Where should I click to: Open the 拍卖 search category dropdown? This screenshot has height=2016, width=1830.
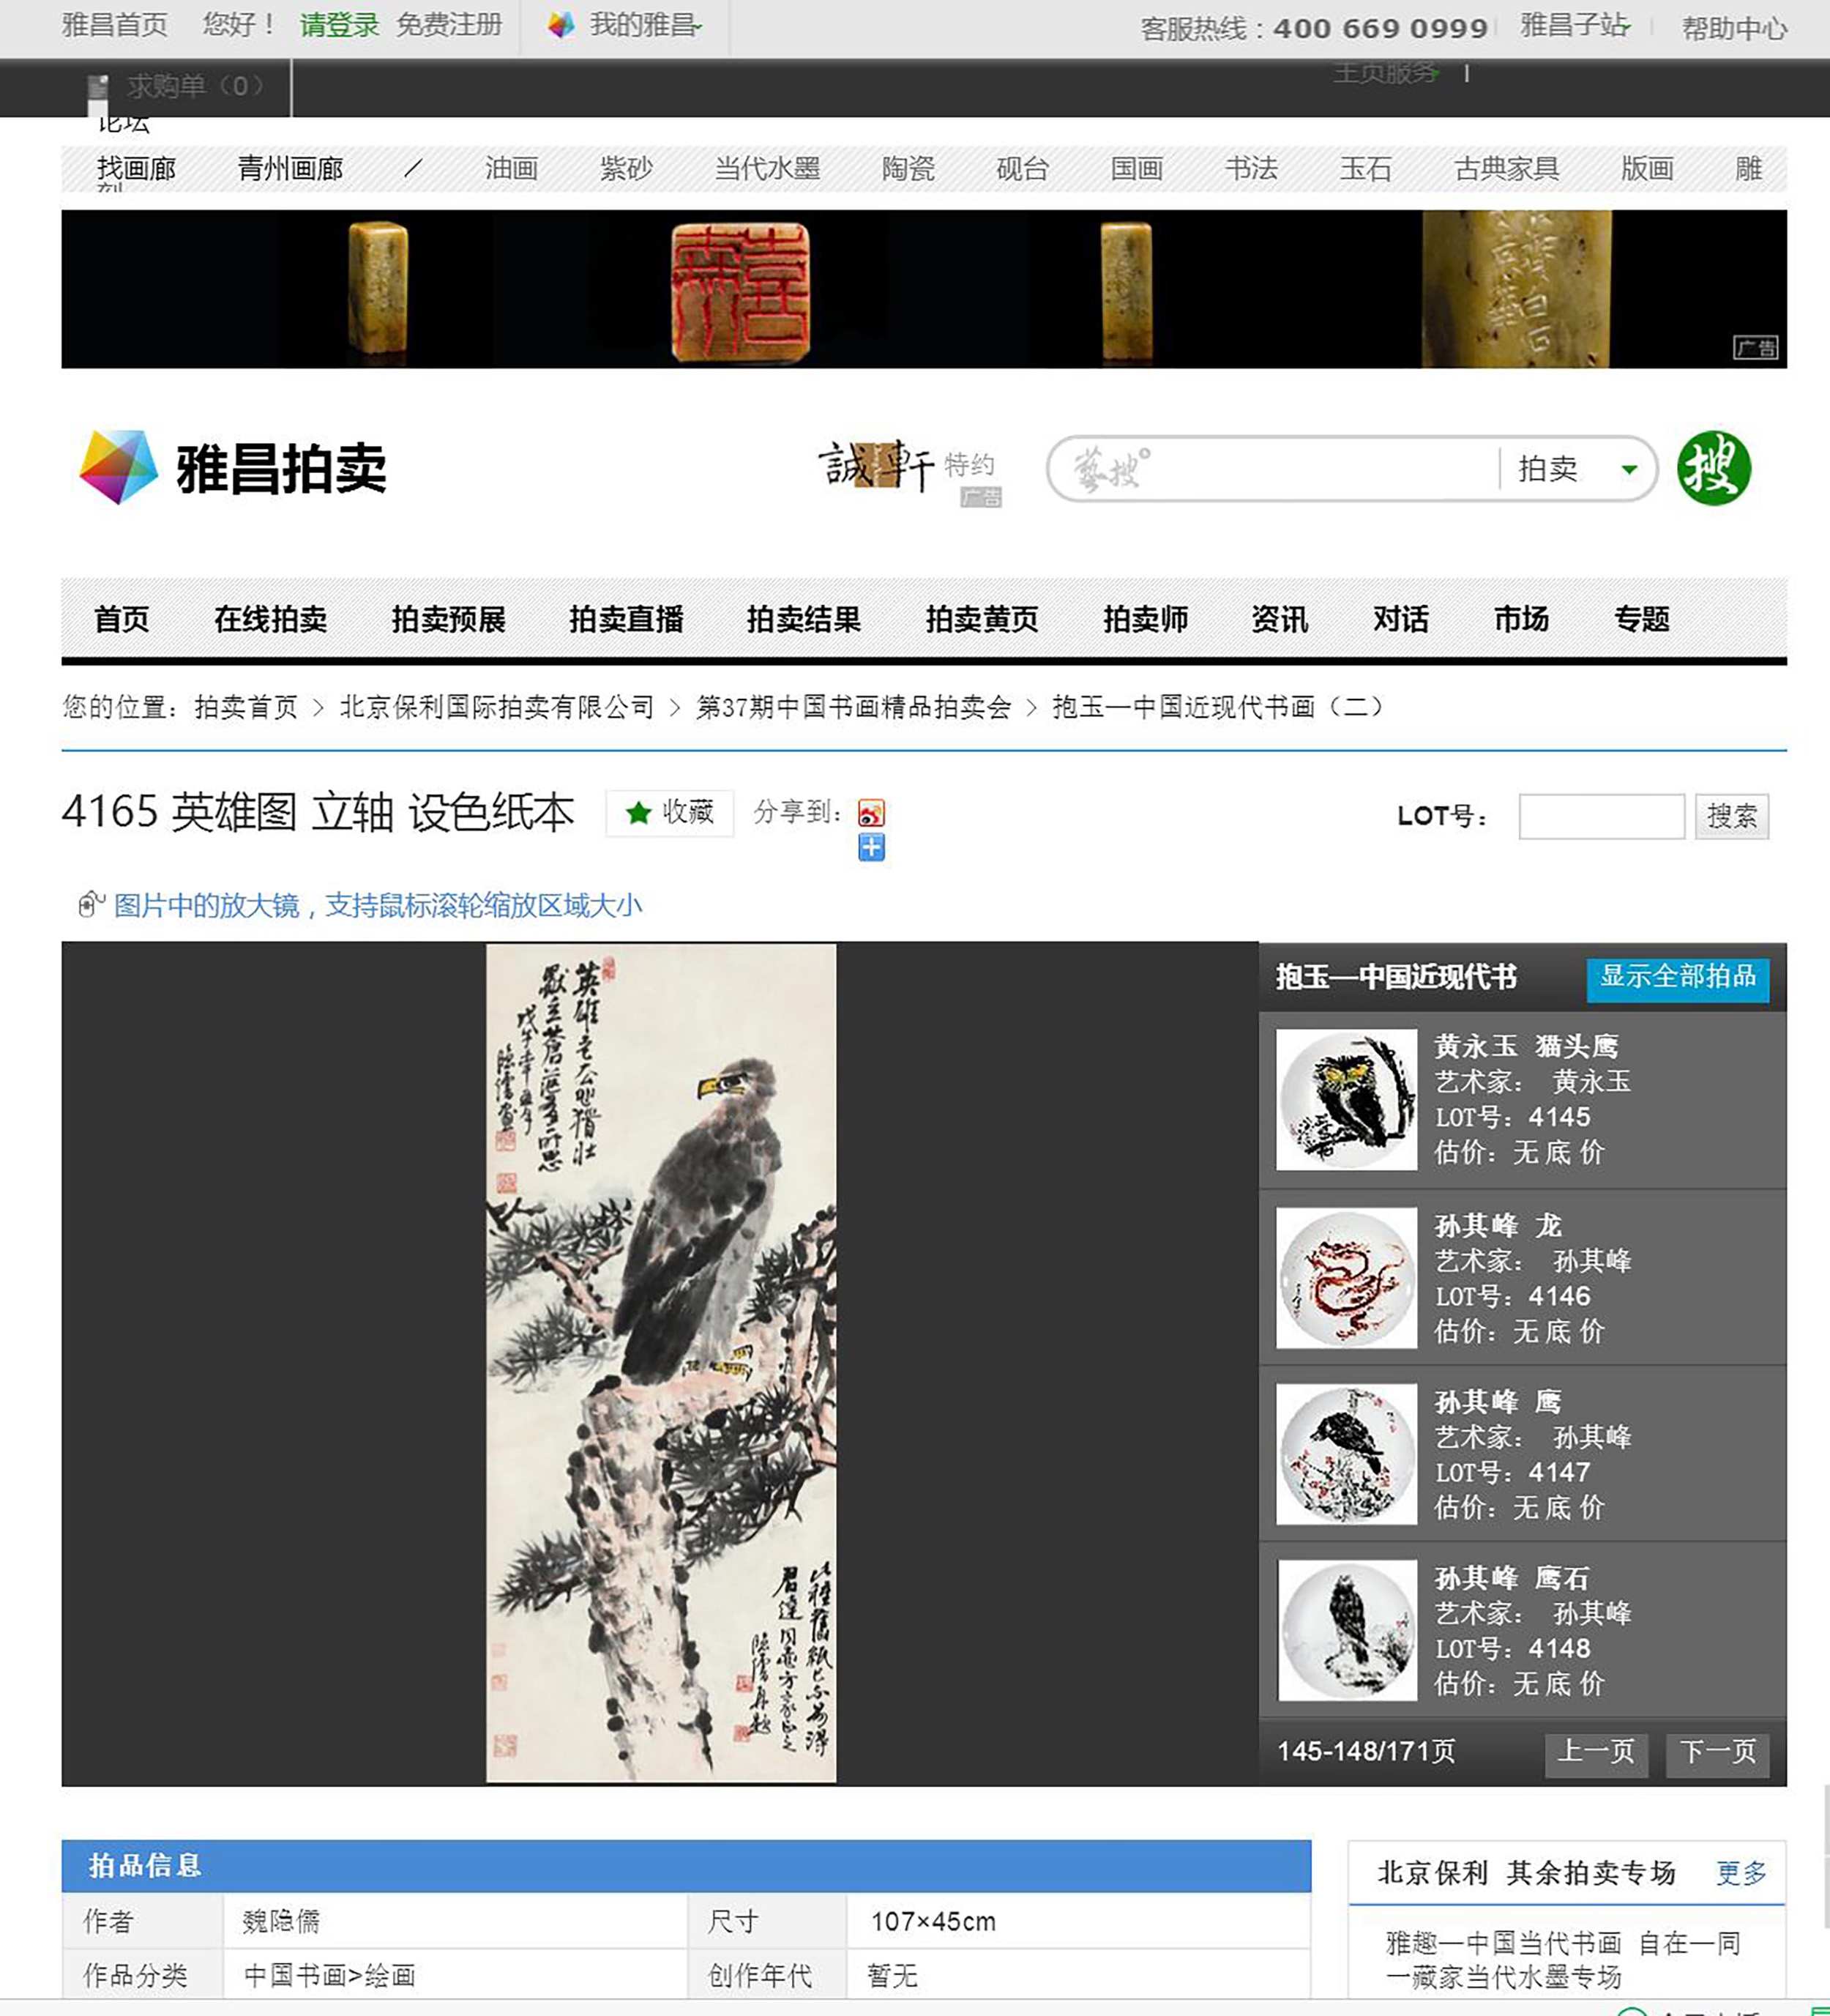1577,468
